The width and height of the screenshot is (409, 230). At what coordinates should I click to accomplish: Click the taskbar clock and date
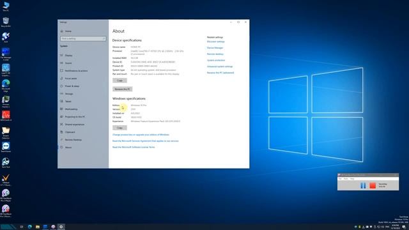coord(396,227)
